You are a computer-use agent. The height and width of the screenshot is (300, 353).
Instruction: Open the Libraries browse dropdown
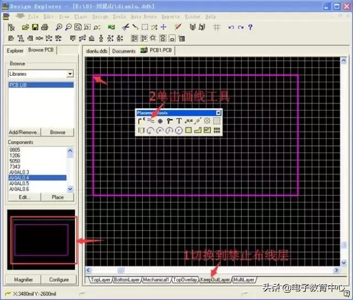click(x=69, y=73)
